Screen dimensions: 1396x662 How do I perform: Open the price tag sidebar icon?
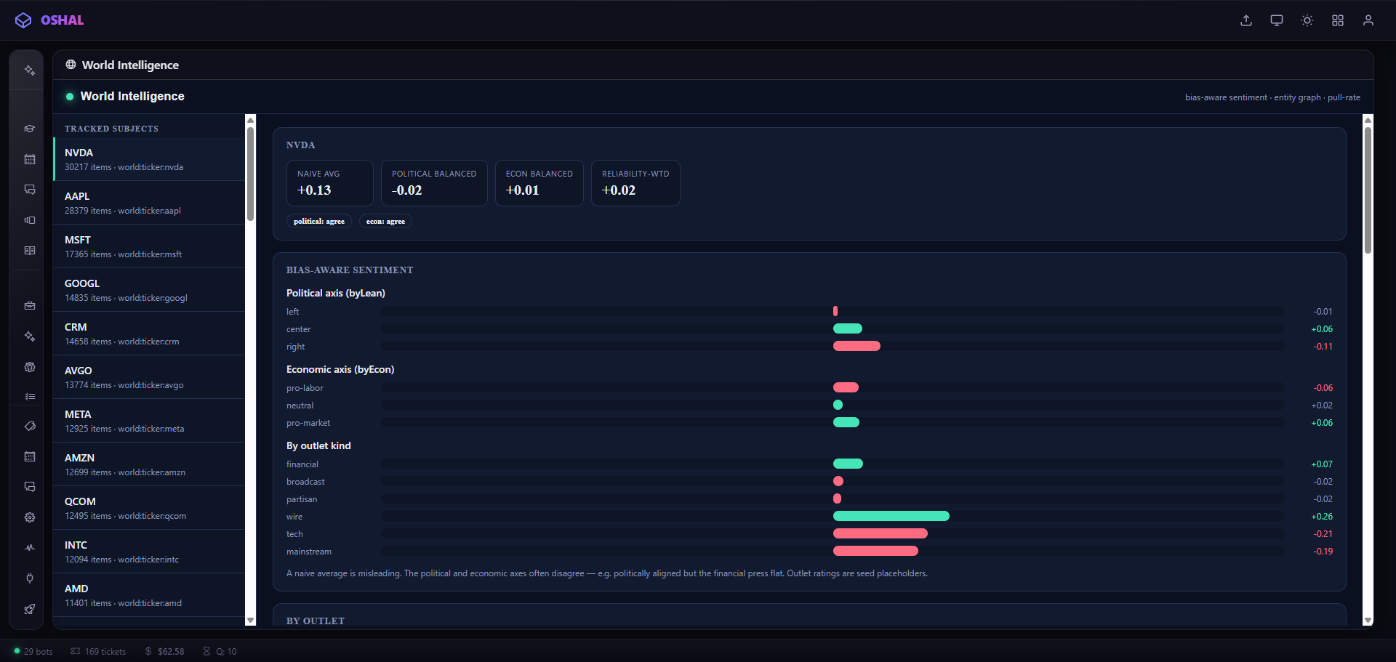click(30, 427)
